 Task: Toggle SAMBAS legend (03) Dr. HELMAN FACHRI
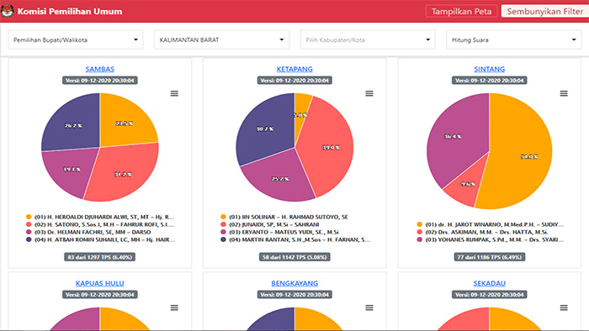coord(88,232)
